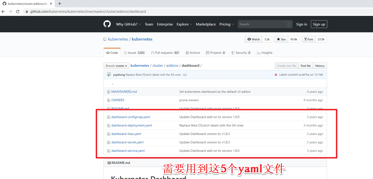373x179 pixels.
Task: Open the Why GitHub dropdown
Action: [x=128, y=24]
